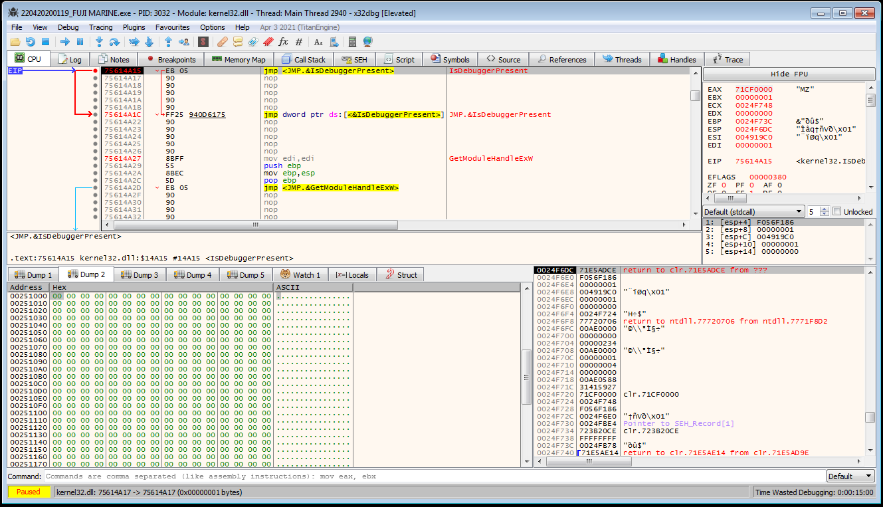Viewport: 883px width, 507px height.
Task: Switch to the Trace tab
Action: (x=728, y=59)
